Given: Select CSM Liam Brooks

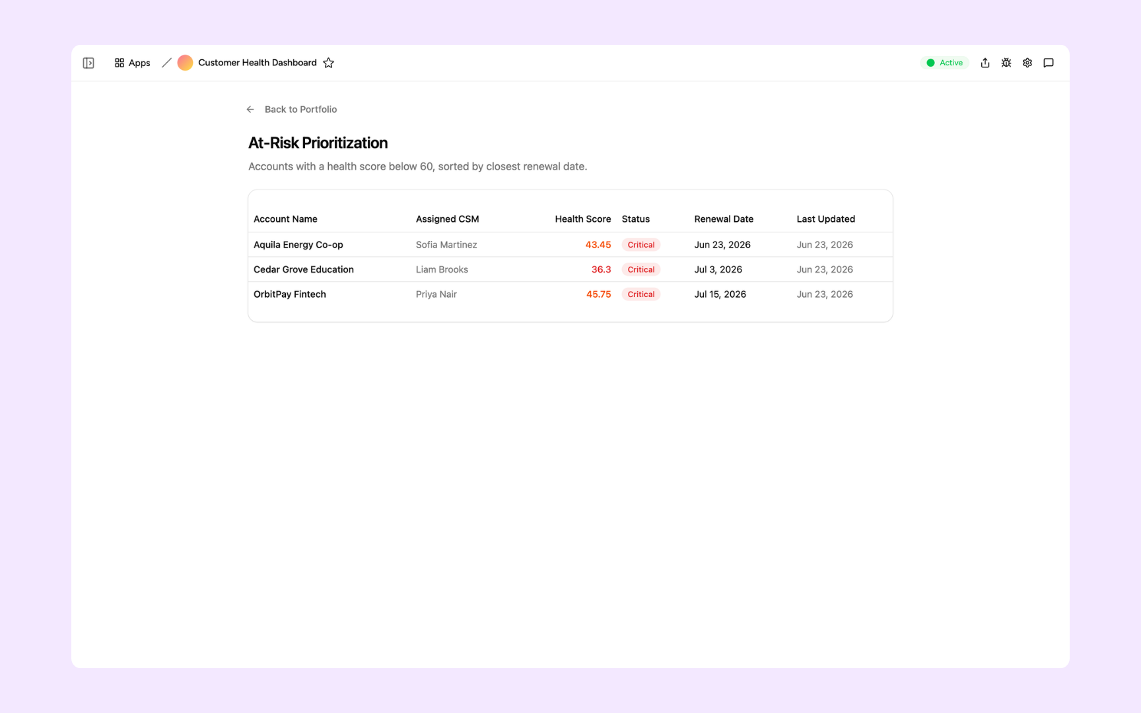Looking at the screenshot, I should 442,269.
